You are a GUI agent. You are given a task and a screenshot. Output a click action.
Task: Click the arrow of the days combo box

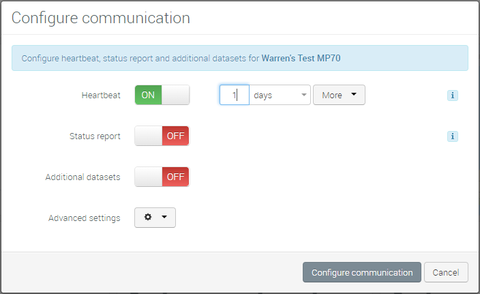click(x=303, y=95)
